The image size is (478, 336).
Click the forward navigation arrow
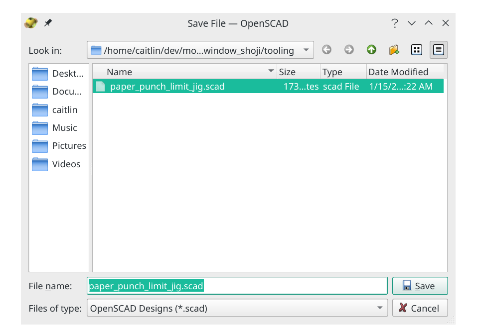(349, 50)
